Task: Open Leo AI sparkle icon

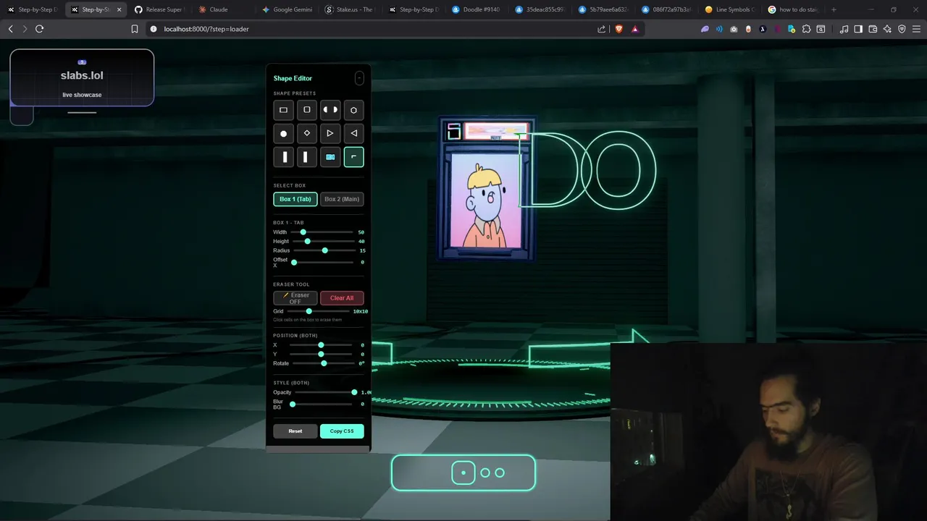Action: pos(887,29)
